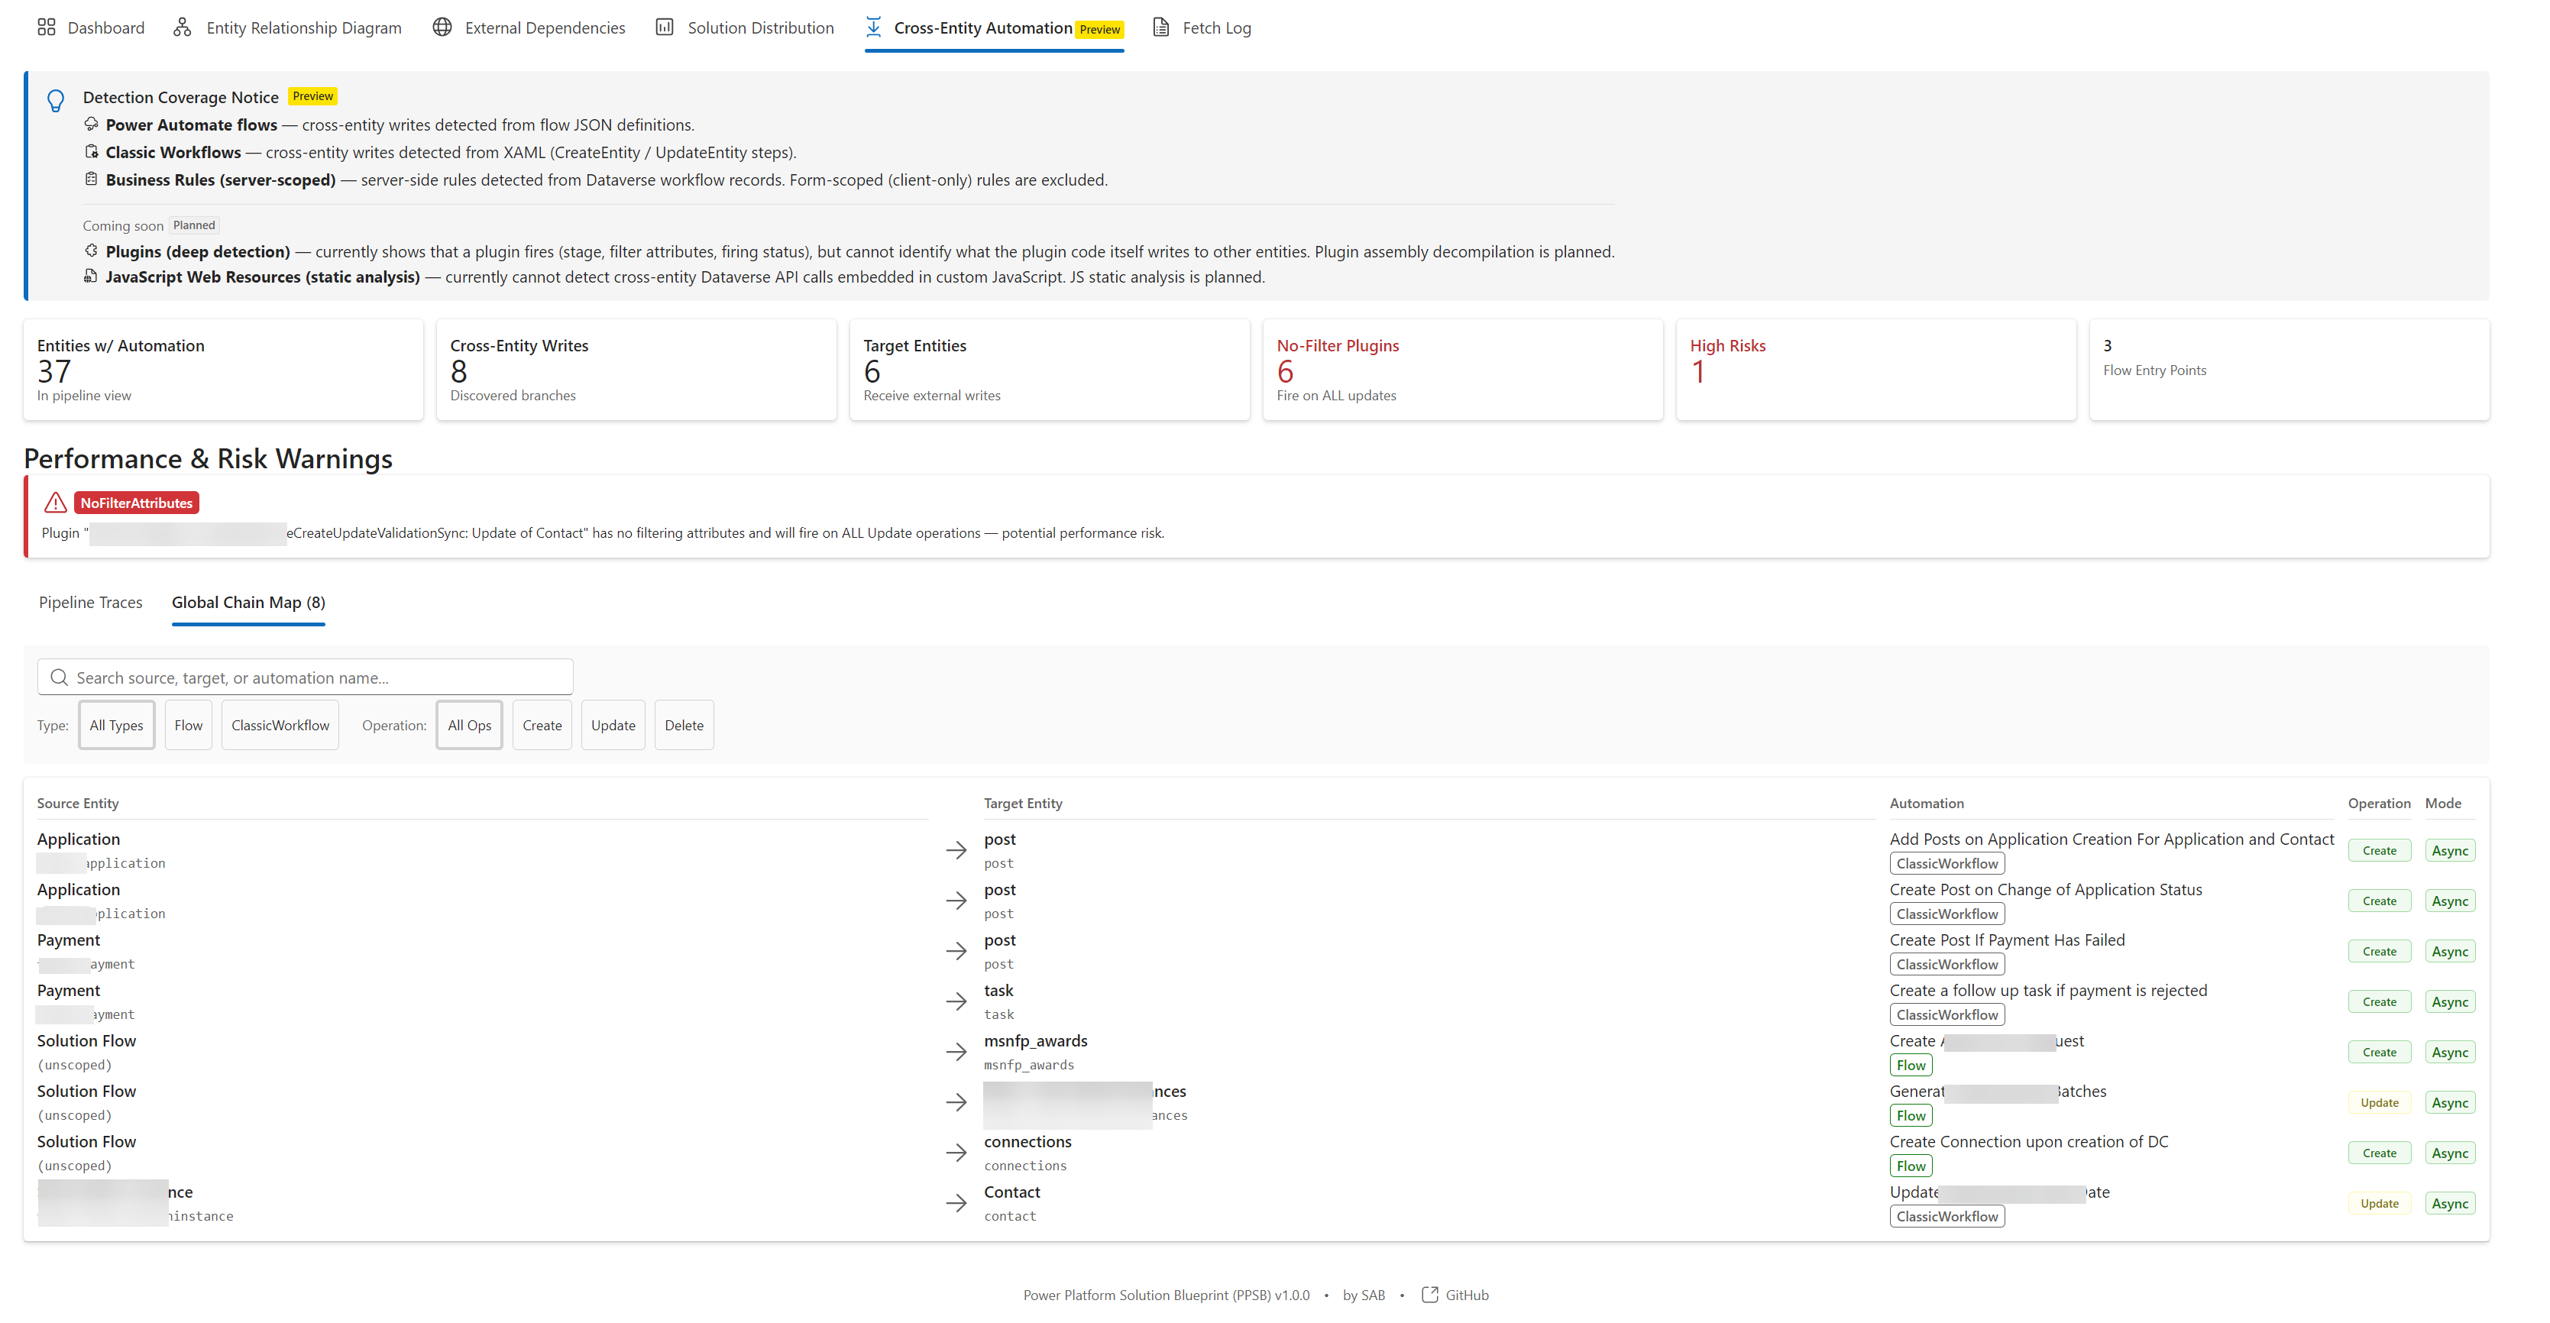This screenshot has height=1323, width=2550.
Task: Filter by Delete operation
Action: tap(684, 724)
